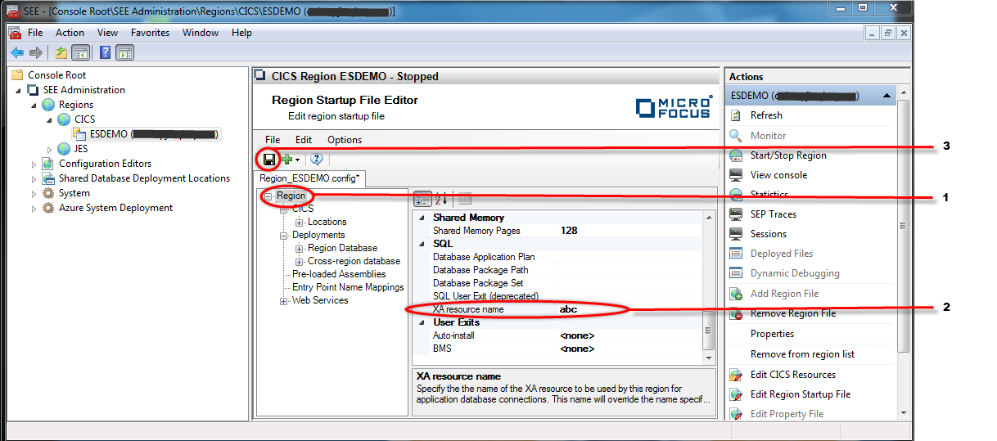
Task: Click the Properties action link
Action: tap(772, 334)
